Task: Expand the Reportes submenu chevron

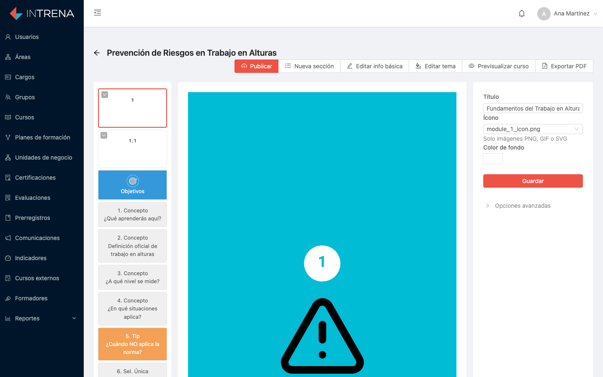Action: pos(74,318)
